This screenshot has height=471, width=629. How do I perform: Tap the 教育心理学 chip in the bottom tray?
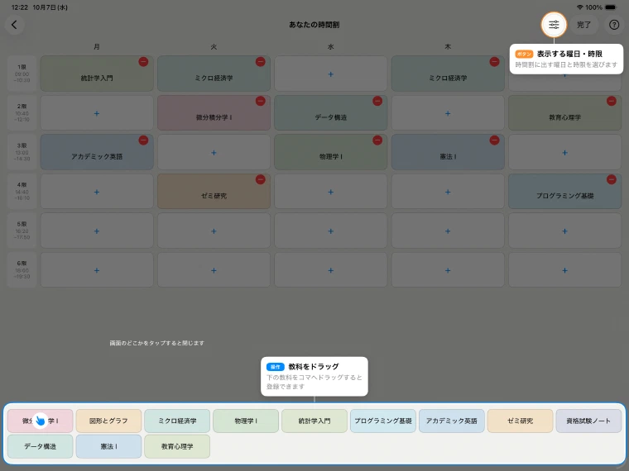(x=177, y=446)
